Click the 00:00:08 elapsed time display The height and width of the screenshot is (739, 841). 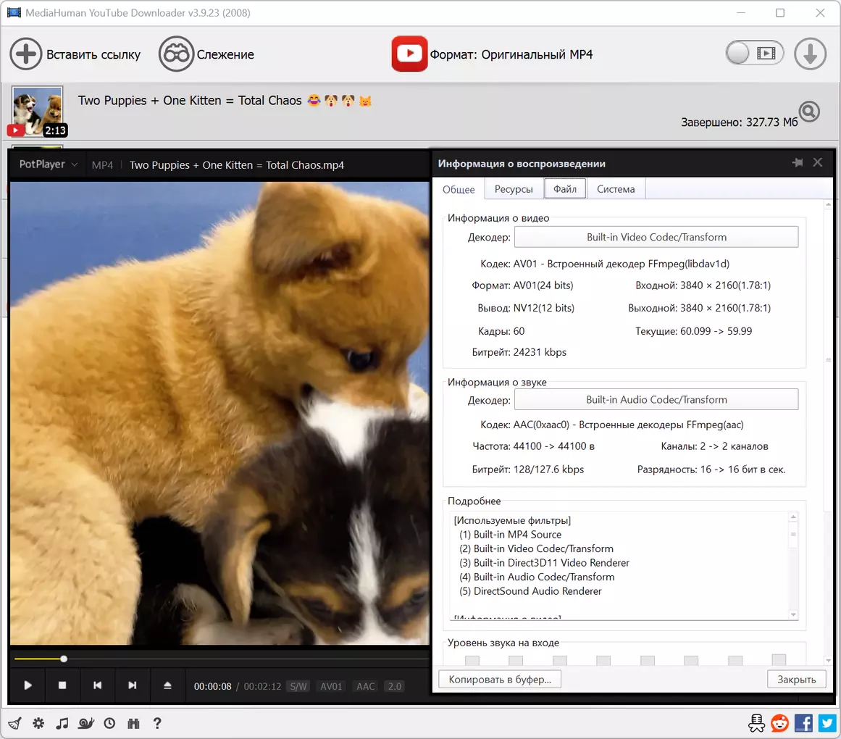tap(212, 686)
